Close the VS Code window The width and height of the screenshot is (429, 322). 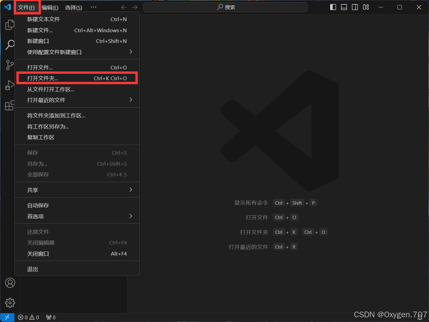click(x=419, y=7)
